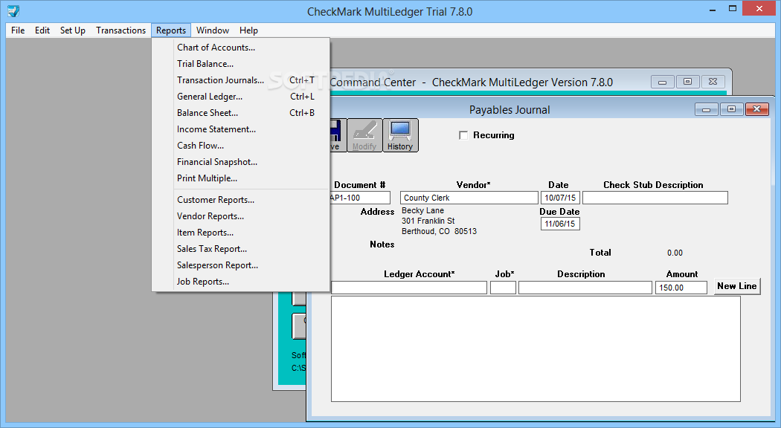The height and width of the screenshot is (428, 781).
Task: Choose Cash Flow report
Action: coord(240,146)
